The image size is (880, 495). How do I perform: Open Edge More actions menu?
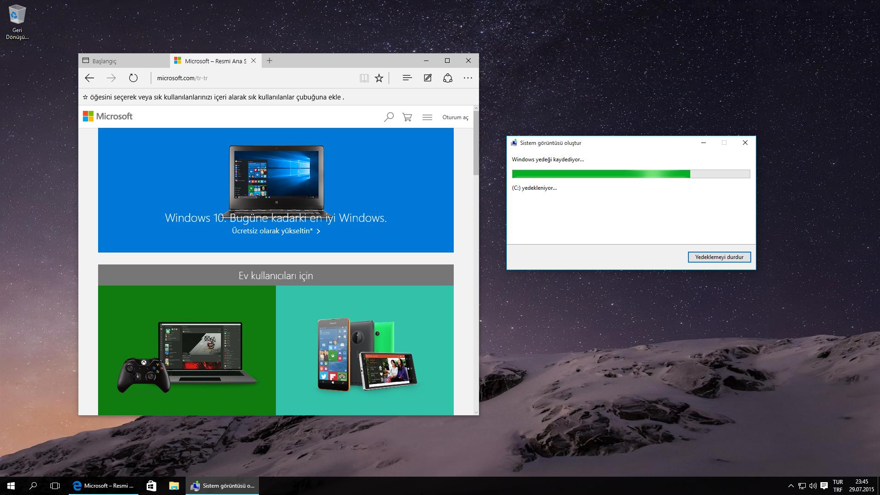point(468,78)
